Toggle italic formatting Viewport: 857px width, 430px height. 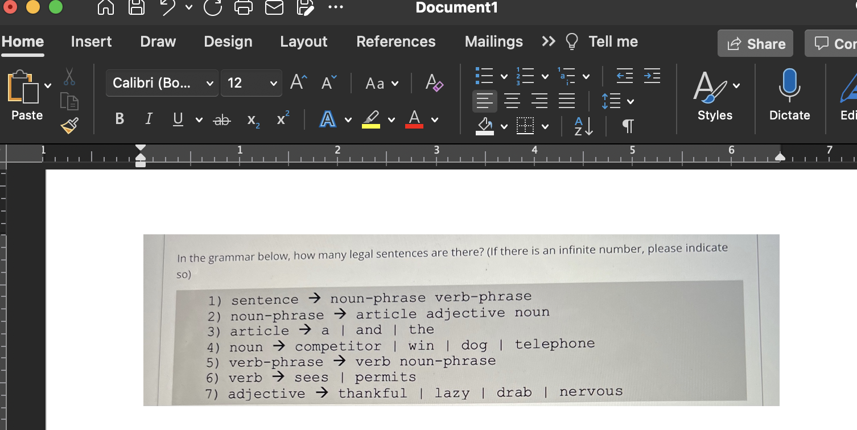148,119
